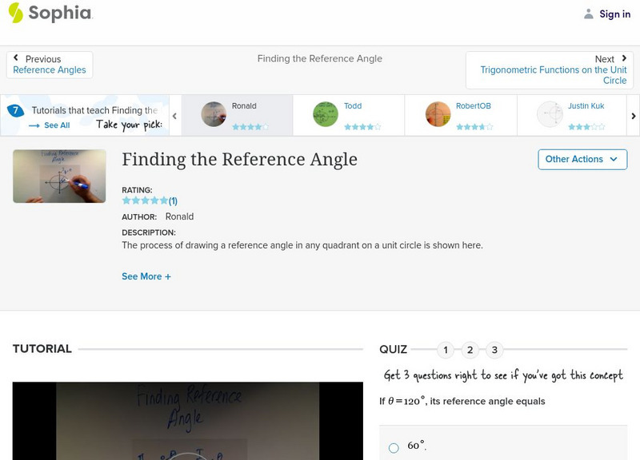Go to Previous Reference Angles tutorial
The height and width of the screenshot is (460, 640).
tap(48, 64)
